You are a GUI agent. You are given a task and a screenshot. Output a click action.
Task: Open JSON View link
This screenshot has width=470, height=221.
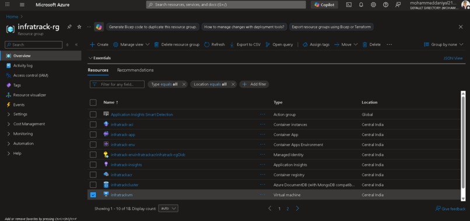click(x=453, y=58)
